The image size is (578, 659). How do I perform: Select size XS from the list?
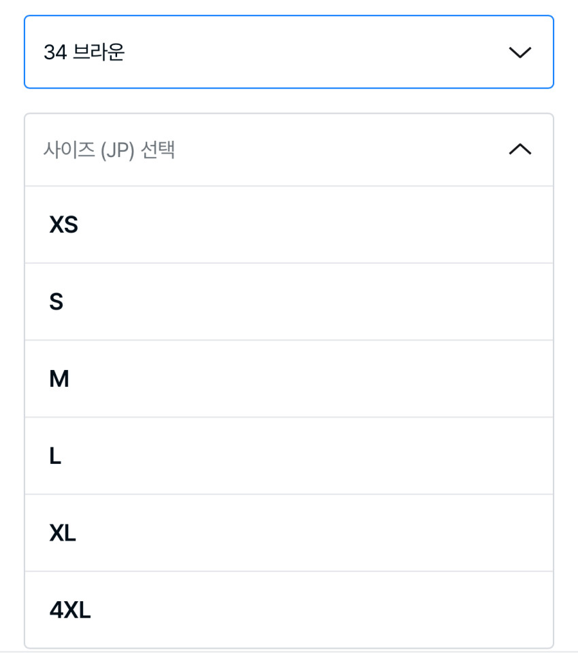[289, 224]
